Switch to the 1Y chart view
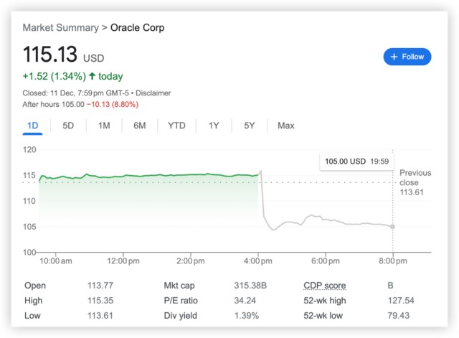 point(214,126)
